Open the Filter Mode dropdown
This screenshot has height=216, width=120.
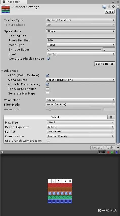click(80, 104)
